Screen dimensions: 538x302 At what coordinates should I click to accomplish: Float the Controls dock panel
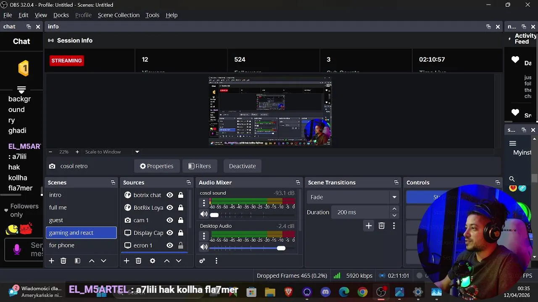pos(498,182)
